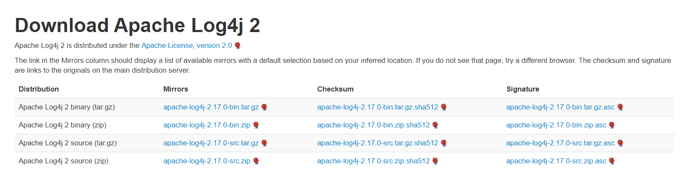Click external icon after src.zip.sha512 checksum
Image resolution: width=680 pixels, height=177 pixels.
[435, 161]
